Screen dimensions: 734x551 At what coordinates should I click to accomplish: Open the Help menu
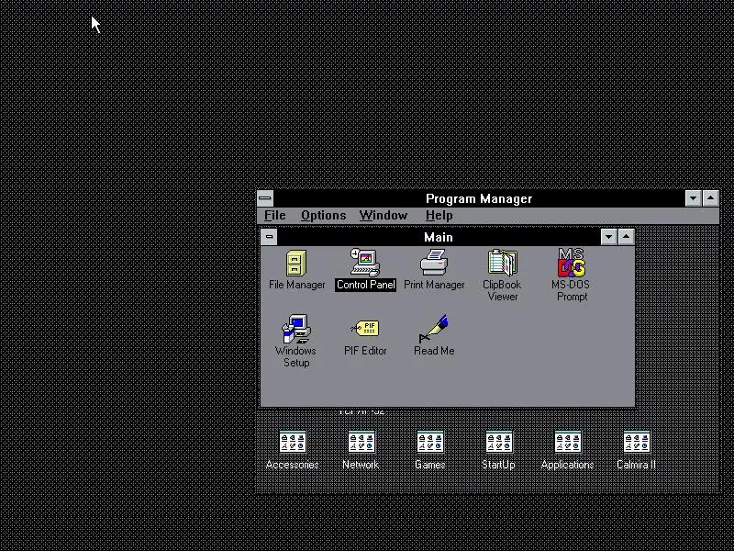[x=439, y=216]
